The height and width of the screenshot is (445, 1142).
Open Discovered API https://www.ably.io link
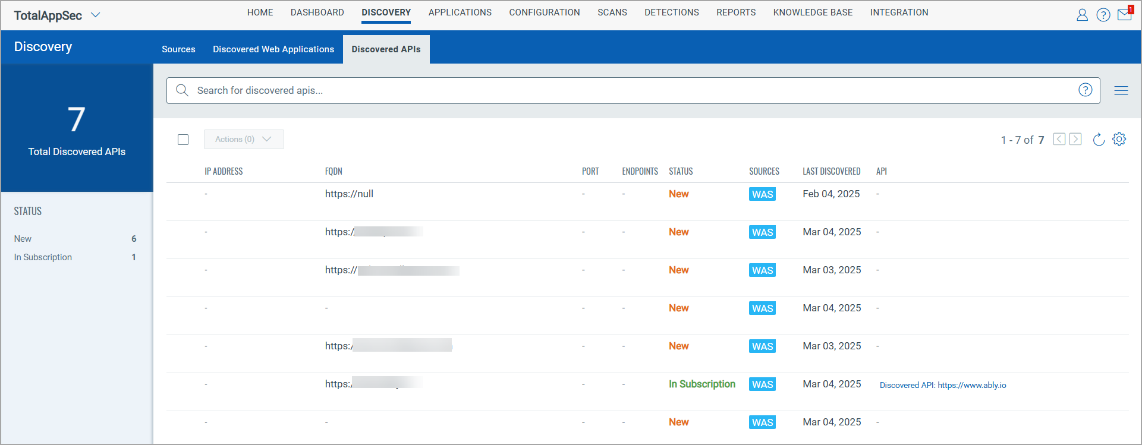(943, 385)
